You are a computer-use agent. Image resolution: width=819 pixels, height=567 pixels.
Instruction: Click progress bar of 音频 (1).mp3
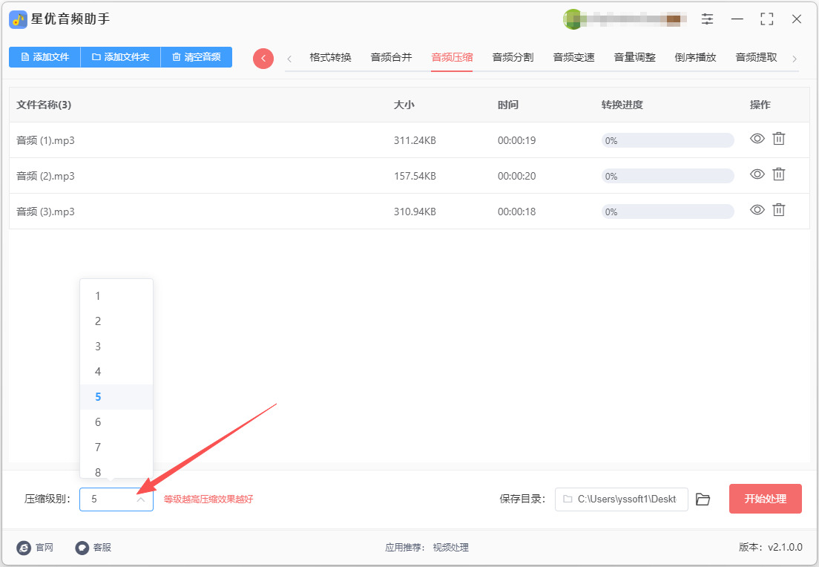(x=668, y=140)
